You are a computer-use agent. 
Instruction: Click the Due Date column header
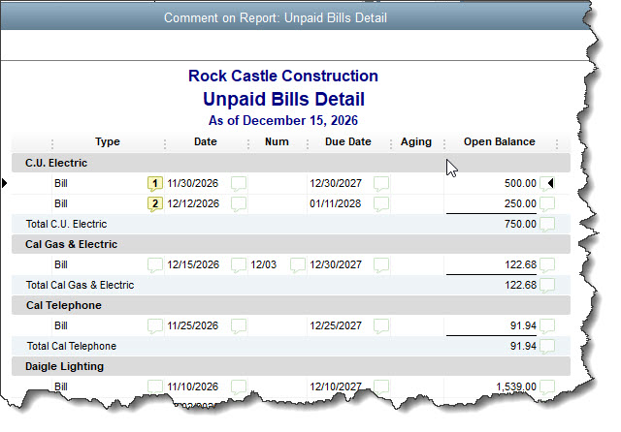coord(347,142)
